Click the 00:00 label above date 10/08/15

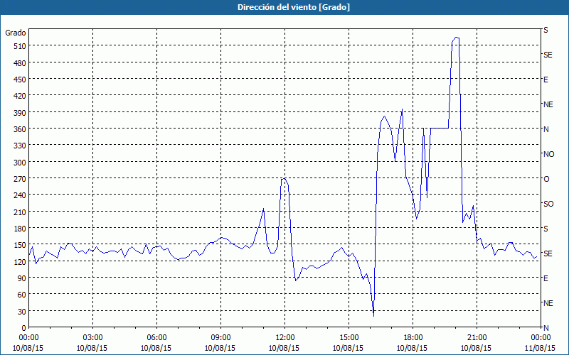[x=28, y=338]
